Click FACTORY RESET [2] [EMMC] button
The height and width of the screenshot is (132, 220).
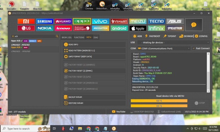click(x=94, y=71)
